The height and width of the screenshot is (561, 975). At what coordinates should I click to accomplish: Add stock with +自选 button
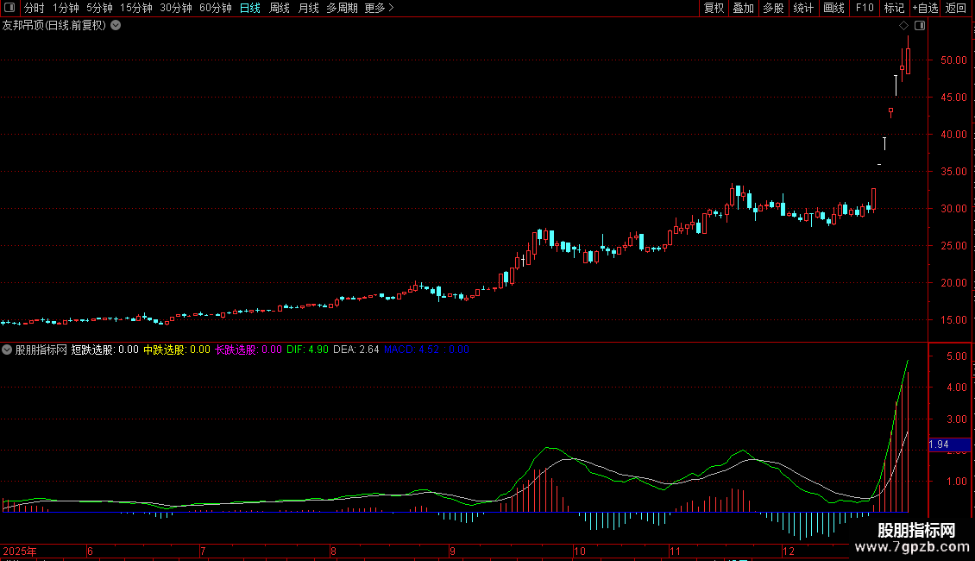coord(925,8)
